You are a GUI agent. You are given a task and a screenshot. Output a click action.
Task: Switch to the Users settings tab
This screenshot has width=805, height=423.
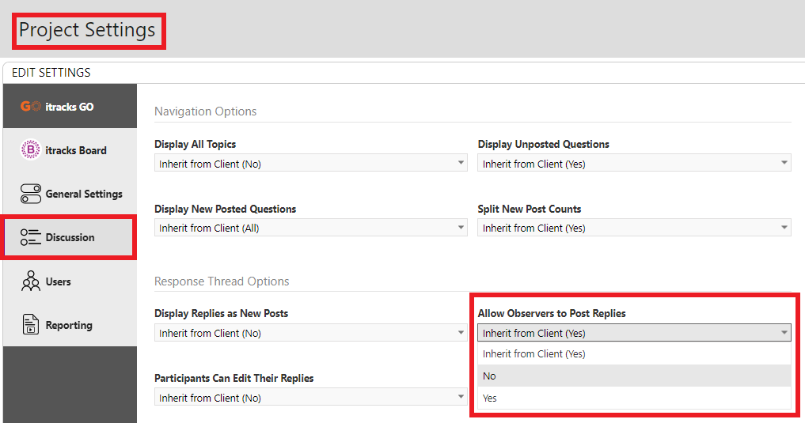[70, 281]
